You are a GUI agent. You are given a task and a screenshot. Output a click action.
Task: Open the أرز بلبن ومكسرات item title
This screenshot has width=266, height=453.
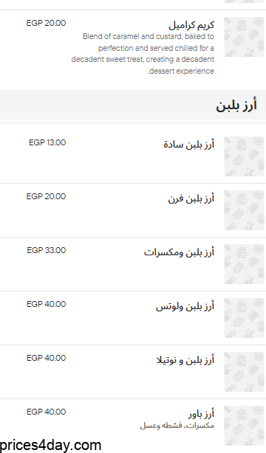[x=179, y=252]
